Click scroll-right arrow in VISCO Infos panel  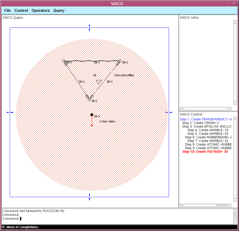[x=230, y=109]
